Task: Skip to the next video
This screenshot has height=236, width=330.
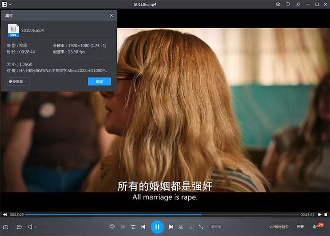Action: [x=171, y=227]
